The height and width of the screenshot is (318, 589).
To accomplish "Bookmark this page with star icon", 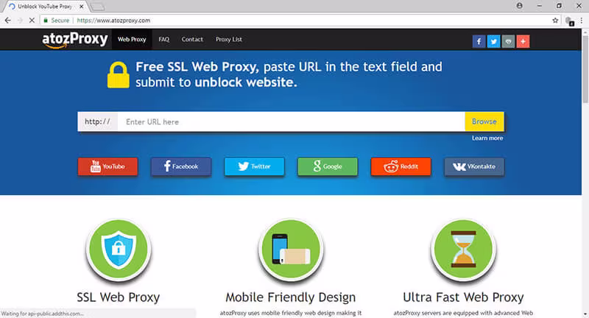I will tap(555, 21).
